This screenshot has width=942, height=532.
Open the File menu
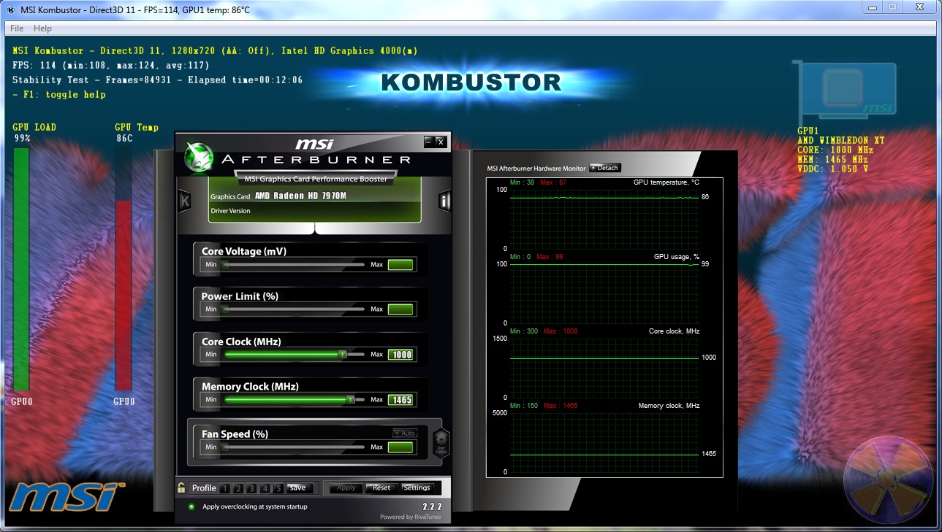coord(17,28)
